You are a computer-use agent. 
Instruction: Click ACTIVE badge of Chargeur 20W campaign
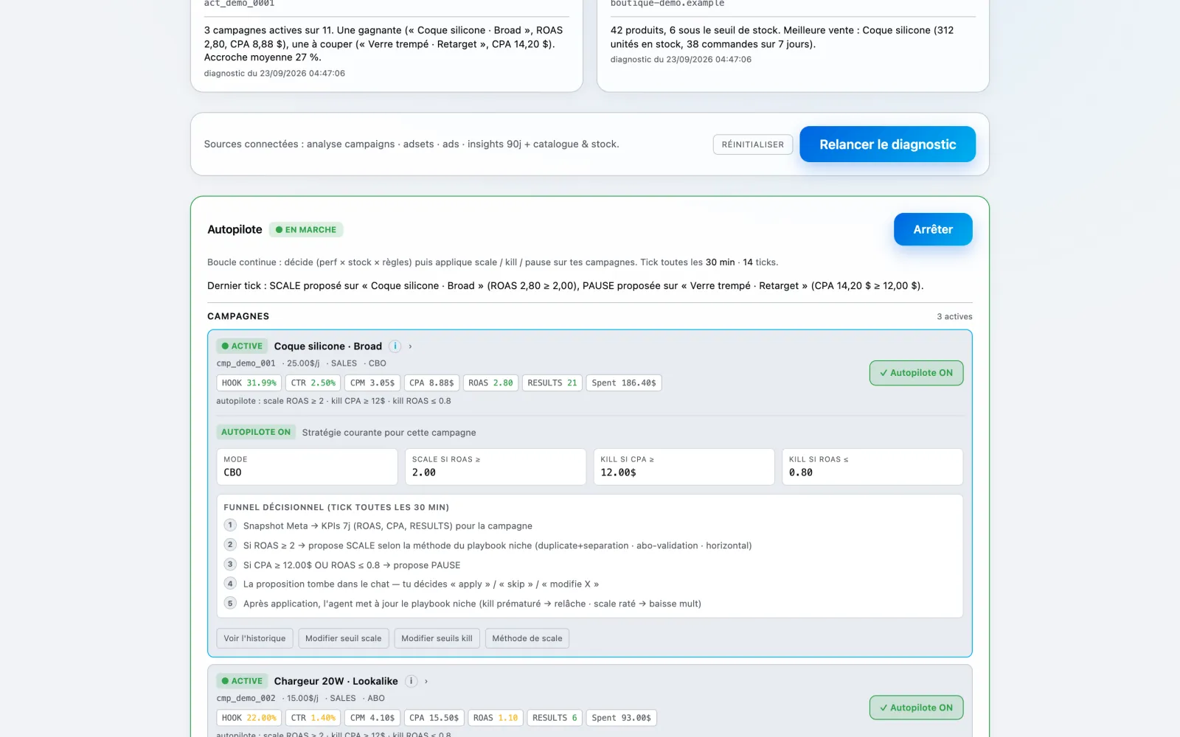pyautogui.click(x=242, y=681)
